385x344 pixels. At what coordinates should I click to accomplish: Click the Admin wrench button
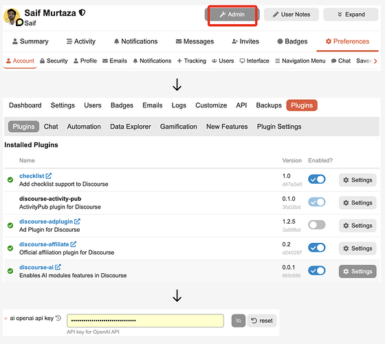[232, 14]
